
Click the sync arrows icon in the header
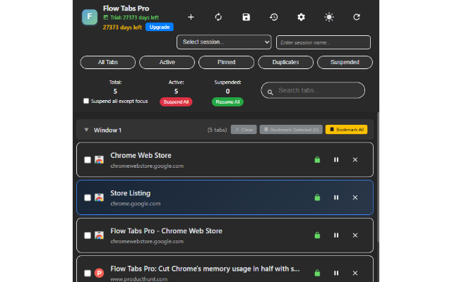point(218,17)
